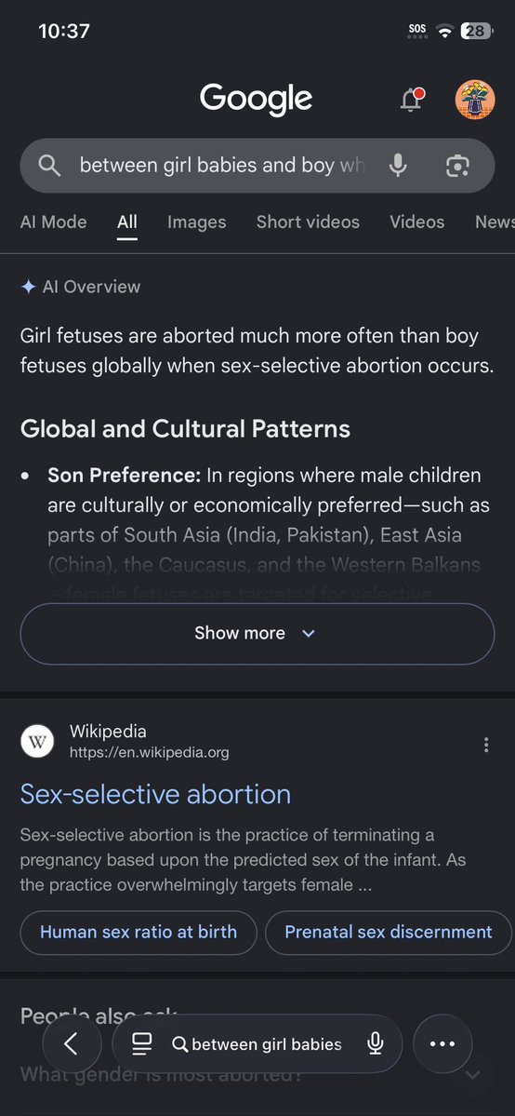Viewport: 515px width, 1116px height.
Task: Tap the voice search microphone in search bar
Action: (x=399, y=165)
